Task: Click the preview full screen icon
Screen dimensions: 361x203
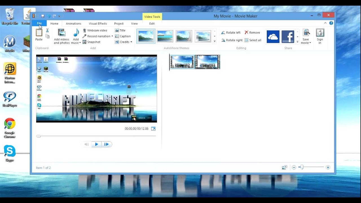Action: click(x=153, y=129)
